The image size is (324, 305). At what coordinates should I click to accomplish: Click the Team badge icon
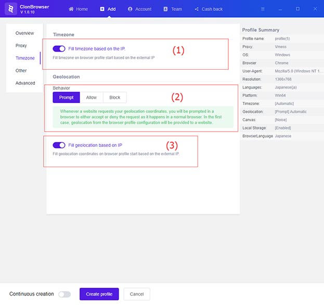click(165, 9)
